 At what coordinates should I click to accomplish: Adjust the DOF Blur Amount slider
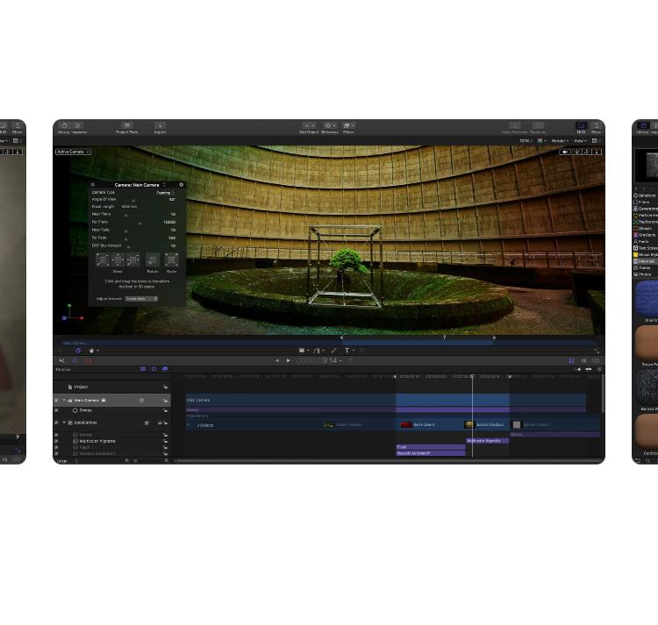tap(128, 246)
